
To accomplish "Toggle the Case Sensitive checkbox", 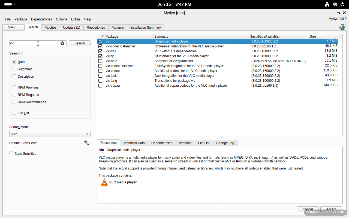I will pyautogui.click(x=11, y=154).
